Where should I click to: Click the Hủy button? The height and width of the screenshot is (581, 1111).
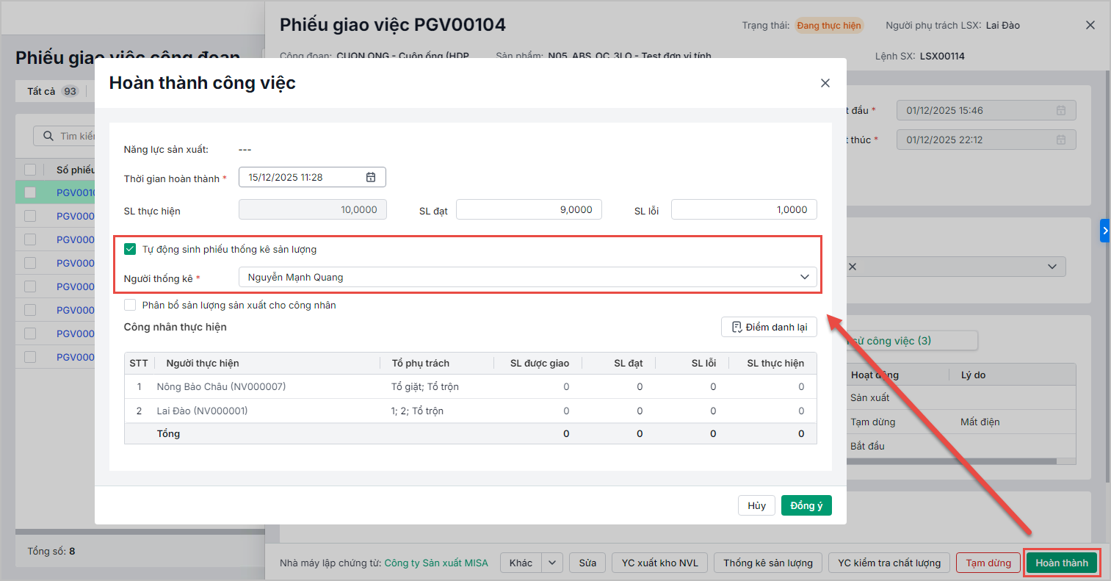click(x=756, y=505)
